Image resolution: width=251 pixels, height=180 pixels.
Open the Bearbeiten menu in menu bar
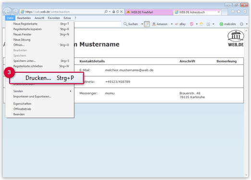24,18
